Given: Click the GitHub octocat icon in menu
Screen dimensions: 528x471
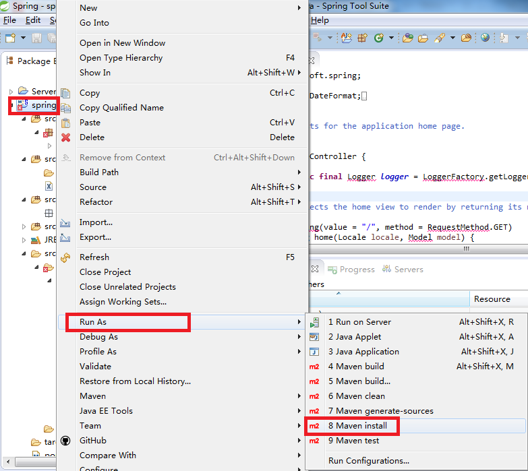Looking at the screenshot, I should (x=65, y=441).
